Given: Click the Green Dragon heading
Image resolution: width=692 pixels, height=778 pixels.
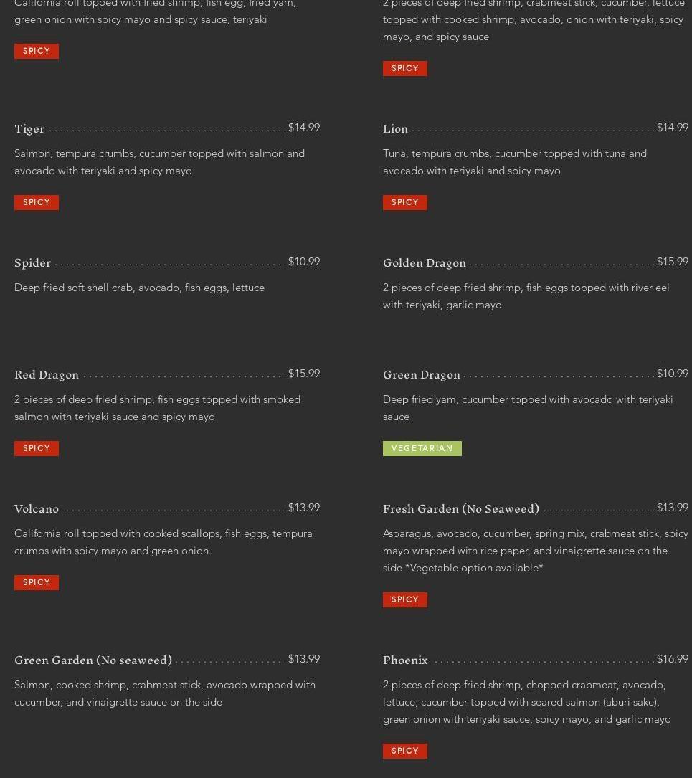Looking at the screenshot, I should (421, 374).
